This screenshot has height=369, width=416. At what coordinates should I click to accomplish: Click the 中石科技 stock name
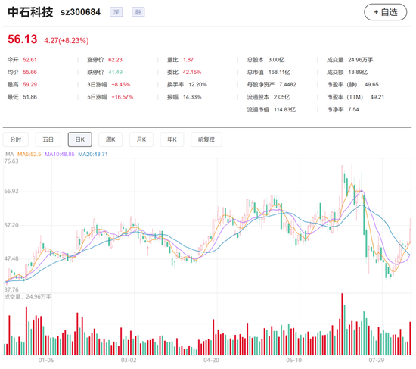point(30,12)
